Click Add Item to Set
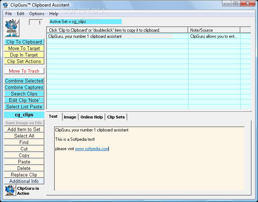 coord(24,129)
